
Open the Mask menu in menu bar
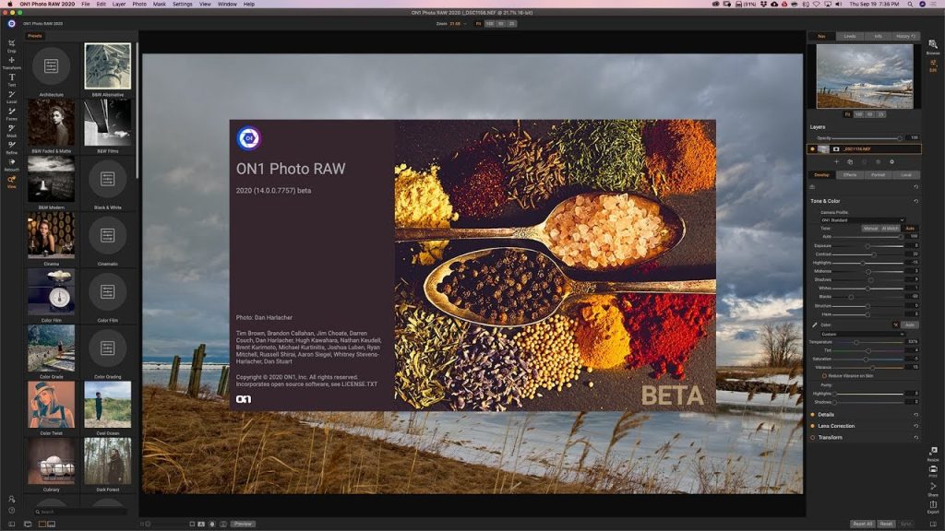(x=160, y=4)
